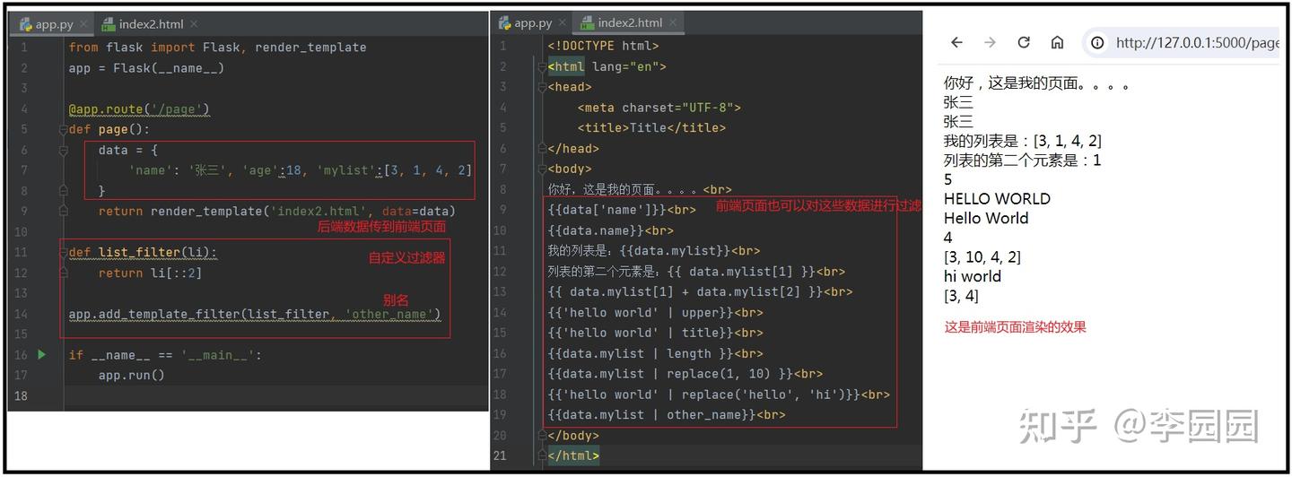
Task: Run the script from the line 16 gutter arrow
Action: tap(41, 355)
